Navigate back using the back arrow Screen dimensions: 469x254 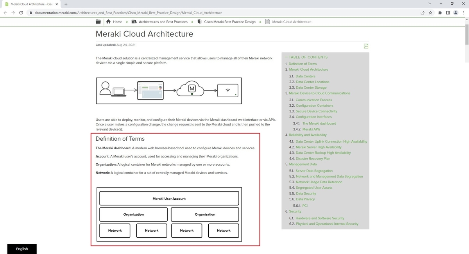click(5, 13)
